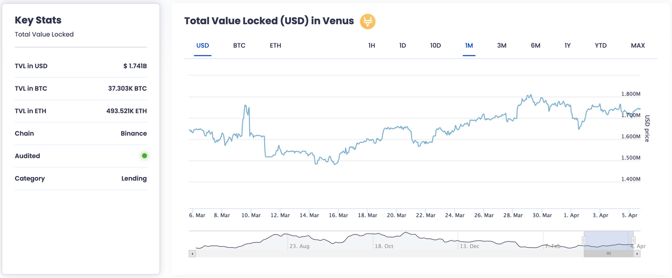Click the Key Stats heading

(38, 20)
